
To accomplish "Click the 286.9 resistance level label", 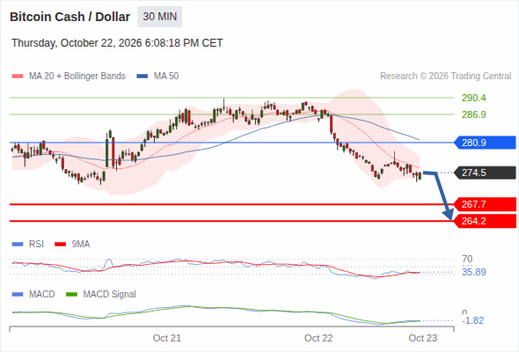I will (474, 114).
